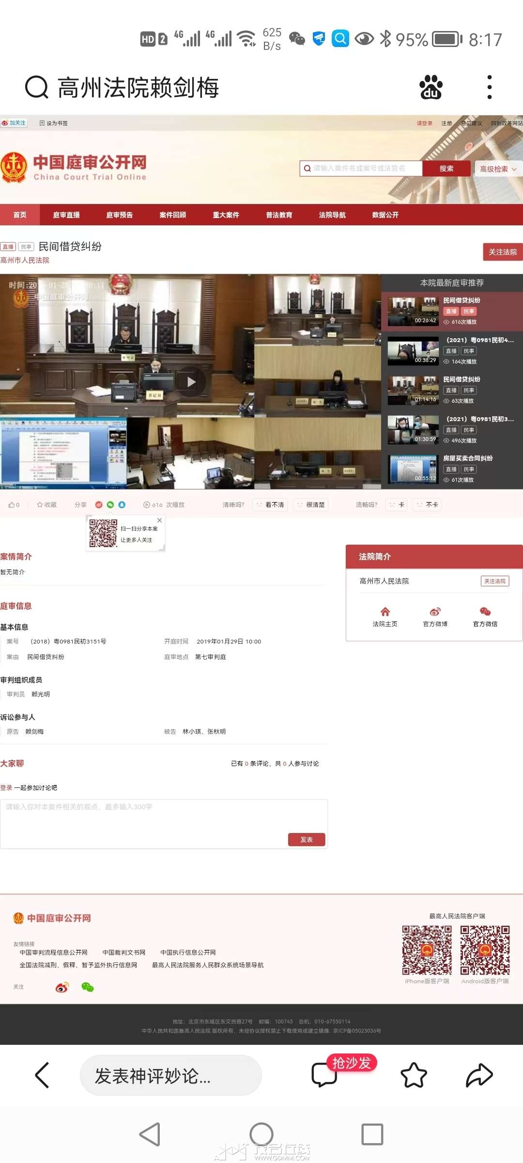Image resolution: width=523 pixels, height=1163 pixels.
Task: Rate video smoothness as 不卡
Action: 427,504
